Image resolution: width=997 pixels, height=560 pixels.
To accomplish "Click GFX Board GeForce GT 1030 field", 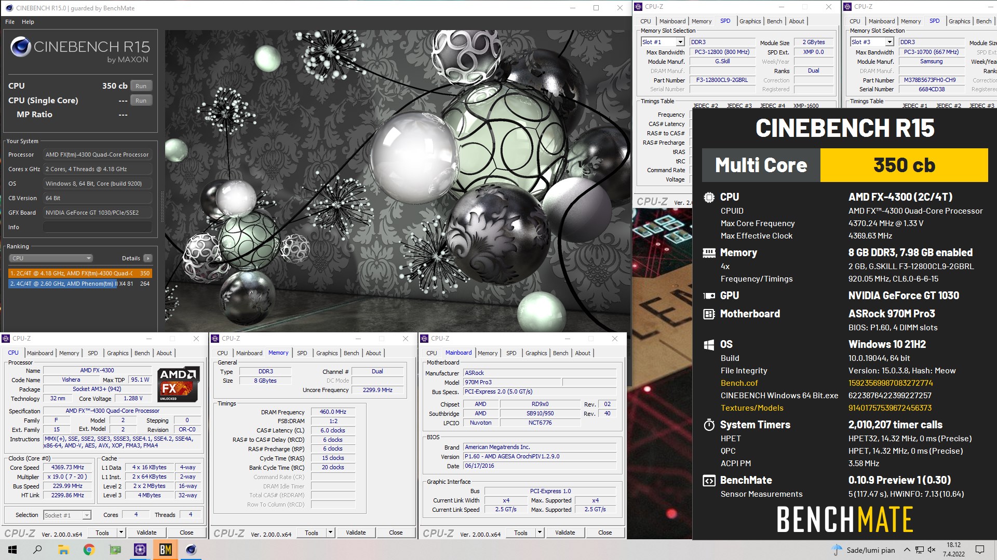I will tap(98, 213).
